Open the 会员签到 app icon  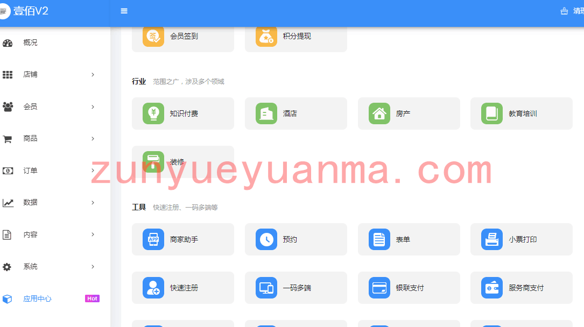153,36
